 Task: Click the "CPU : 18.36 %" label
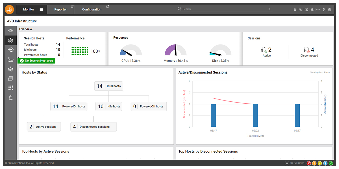coord(131,61)
